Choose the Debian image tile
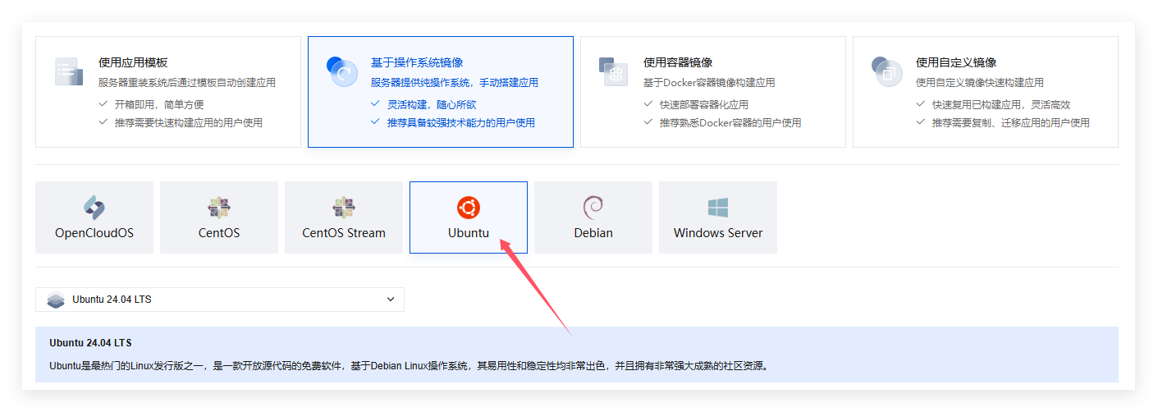Screen dimensions: 1158x412 point(593,217)
